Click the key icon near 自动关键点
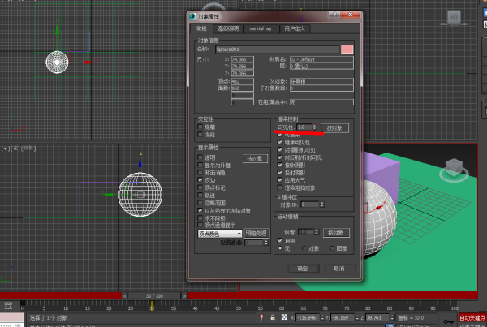The width and height of the screenshot is (487, 327). 448,321
